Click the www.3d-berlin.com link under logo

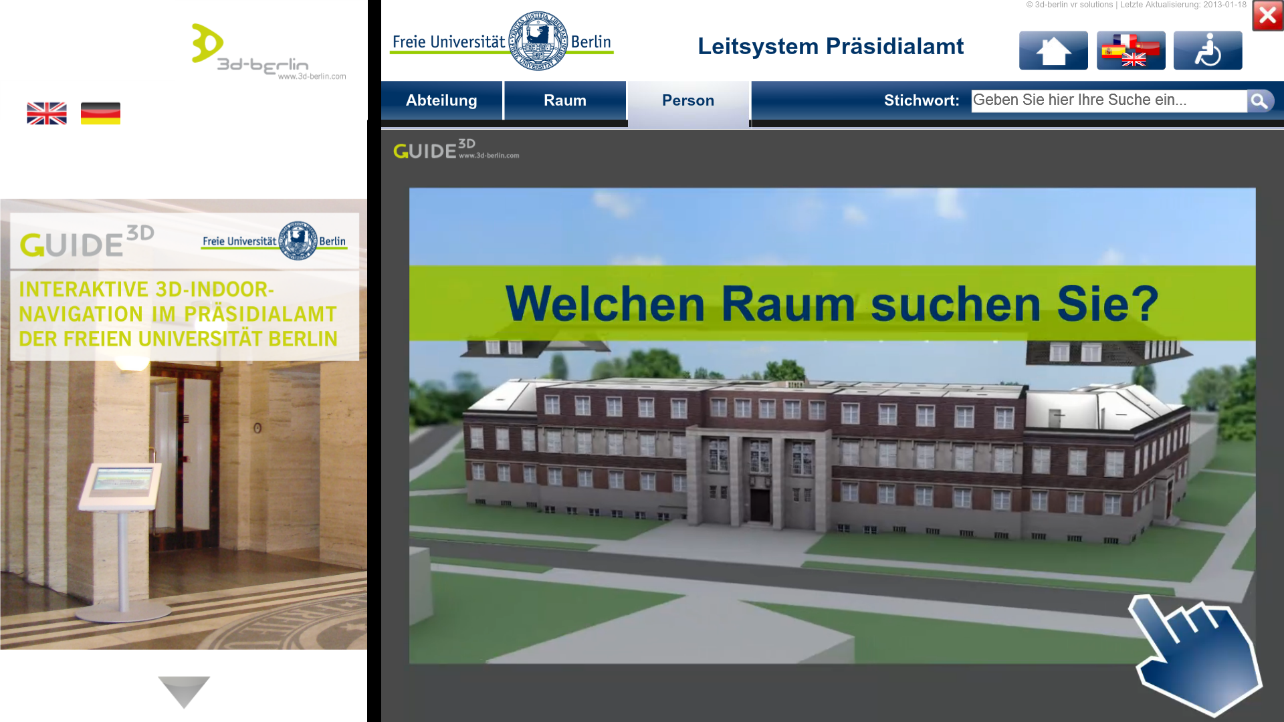pos(312,76)
